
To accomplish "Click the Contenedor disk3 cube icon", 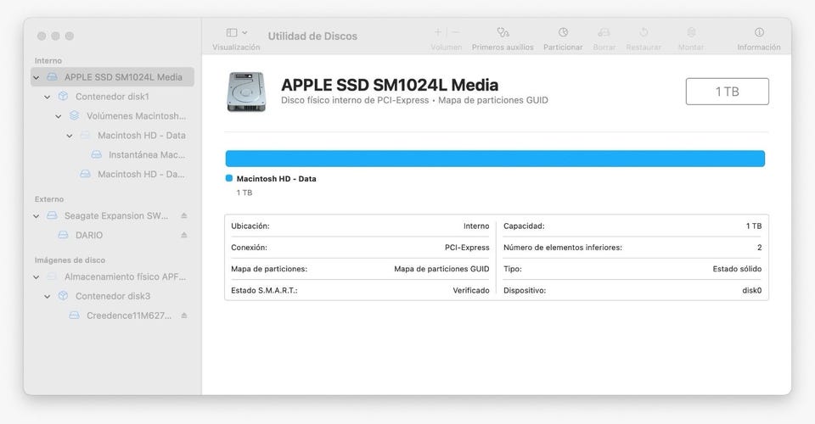I will pos(63,296).
